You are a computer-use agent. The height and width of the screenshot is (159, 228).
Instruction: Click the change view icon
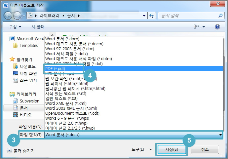coord(197,27)
